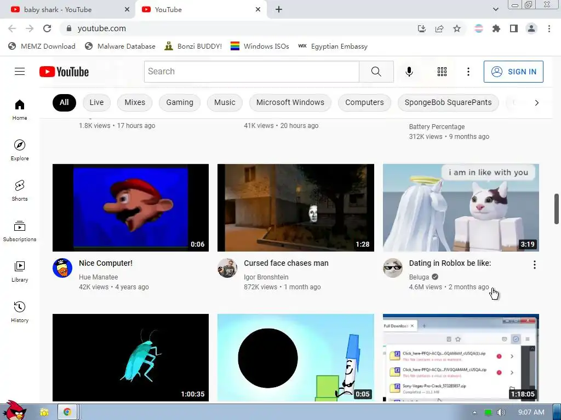
Task: Open the YouTube hamburger guide menu
Action: coord(20,72)
